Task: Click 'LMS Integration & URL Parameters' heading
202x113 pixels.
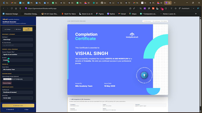Action: (81, 99)
